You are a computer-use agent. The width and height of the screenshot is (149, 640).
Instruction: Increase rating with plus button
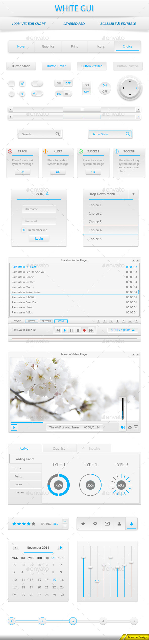65,521
